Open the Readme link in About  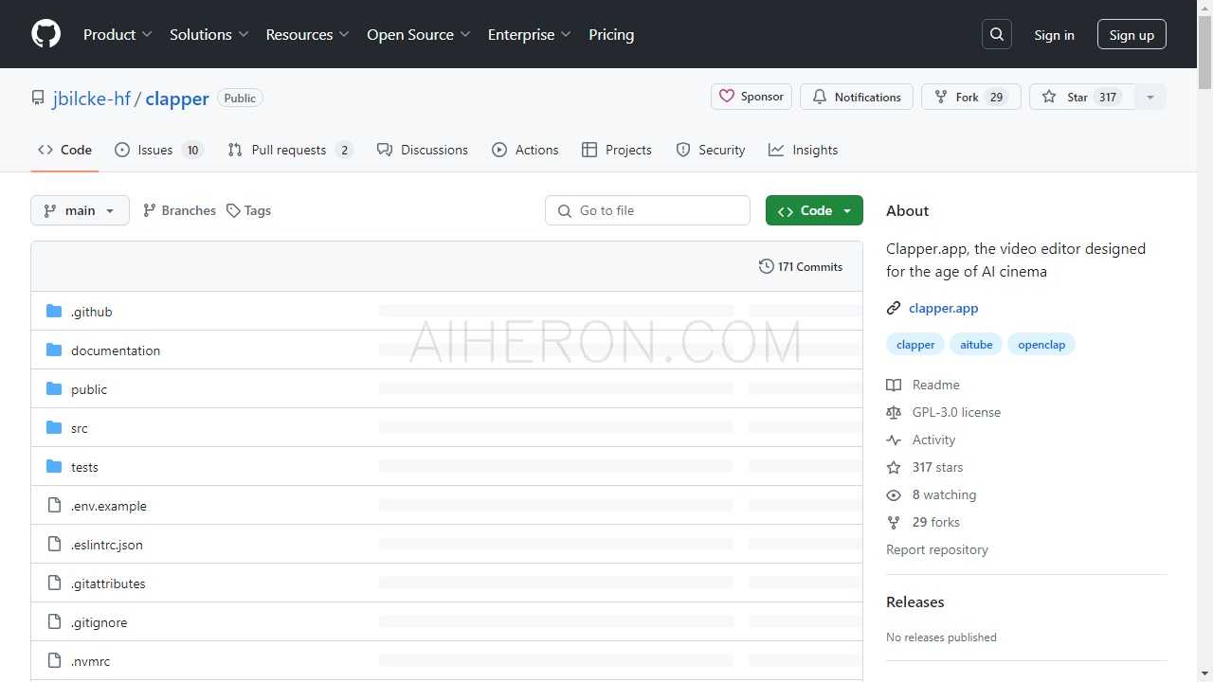pos(923,385)
